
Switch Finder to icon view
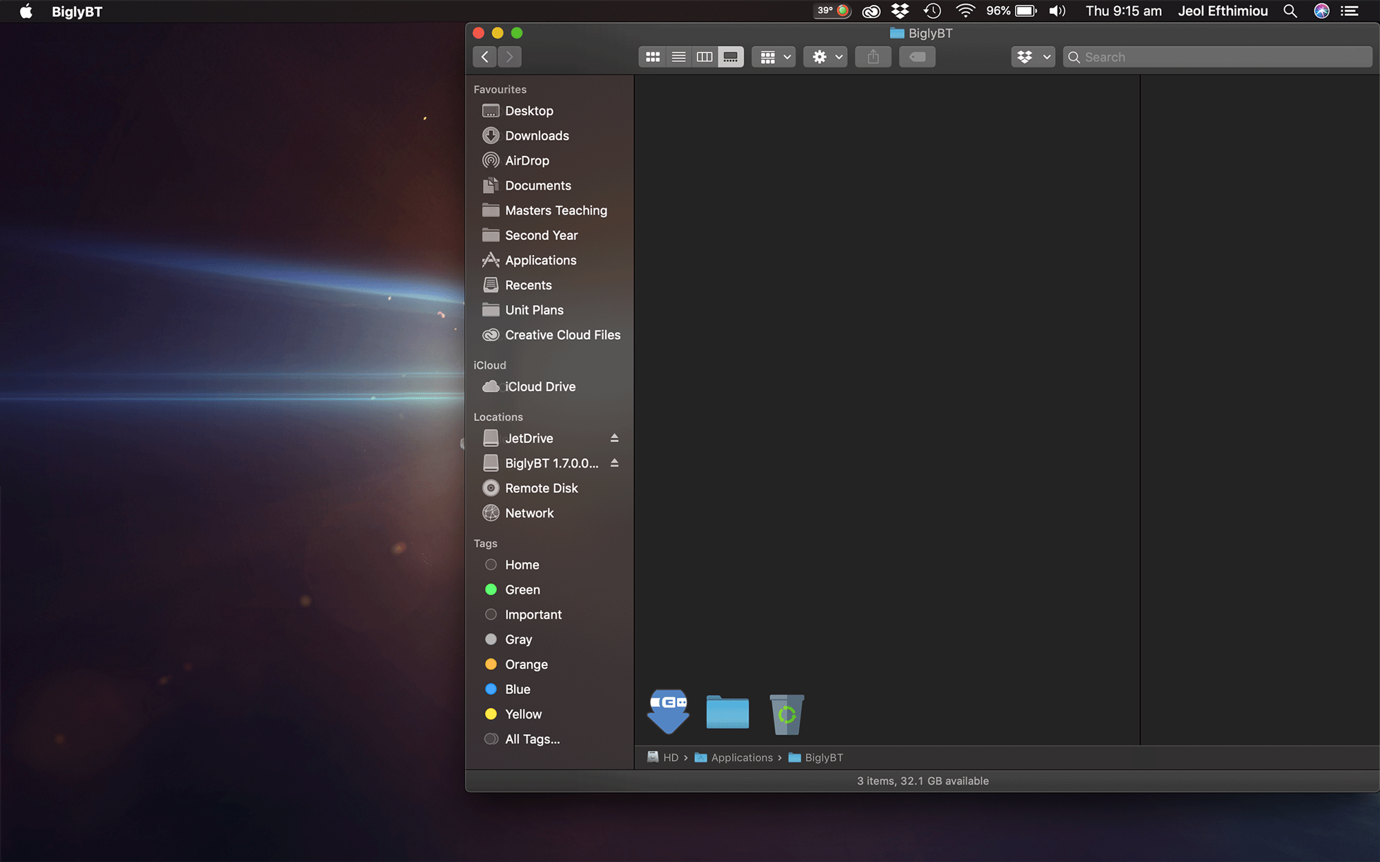pyautogui.click(x=652, y=57)
